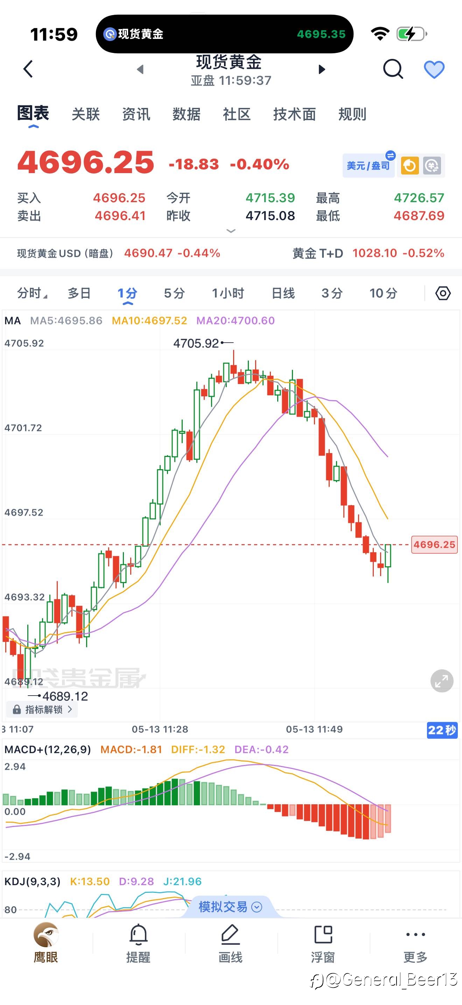The image size is (462, 1005).
Task: Open the 鹰眼 eagle eye tool
Action: tap(46, 942)
